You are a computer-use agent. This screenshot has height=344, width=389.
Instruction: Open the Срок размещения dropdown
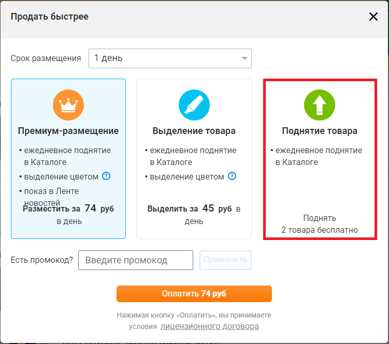pos(170,58)
